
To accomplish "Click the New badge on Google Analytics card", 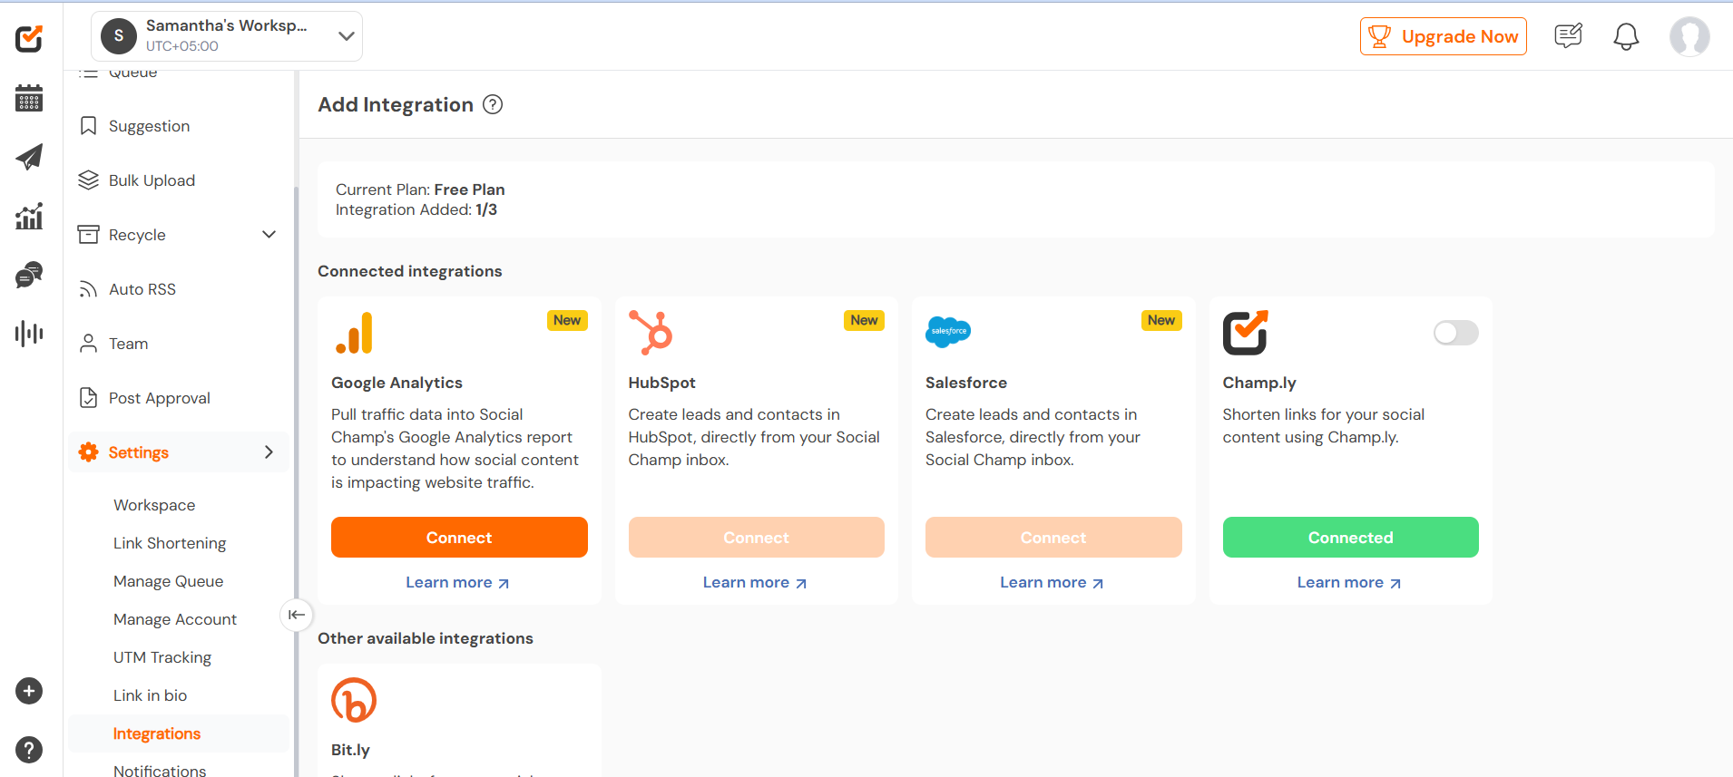I will point(567,320).
